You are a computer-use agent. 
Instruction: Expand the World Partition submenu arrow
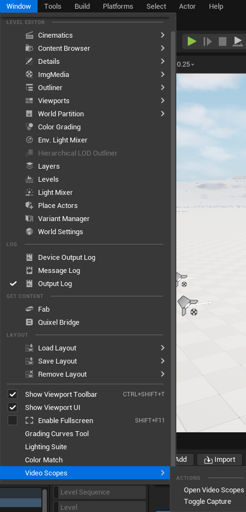pos(163,114)
